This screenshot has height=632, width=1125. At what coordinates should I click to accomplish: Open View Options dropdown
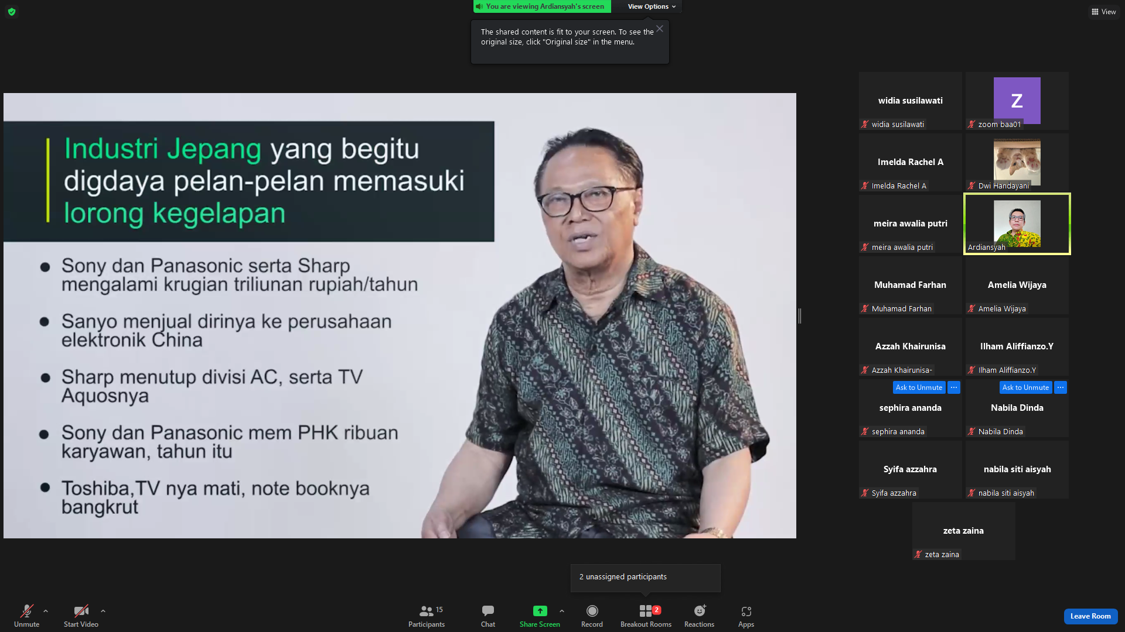click(652, 6)
